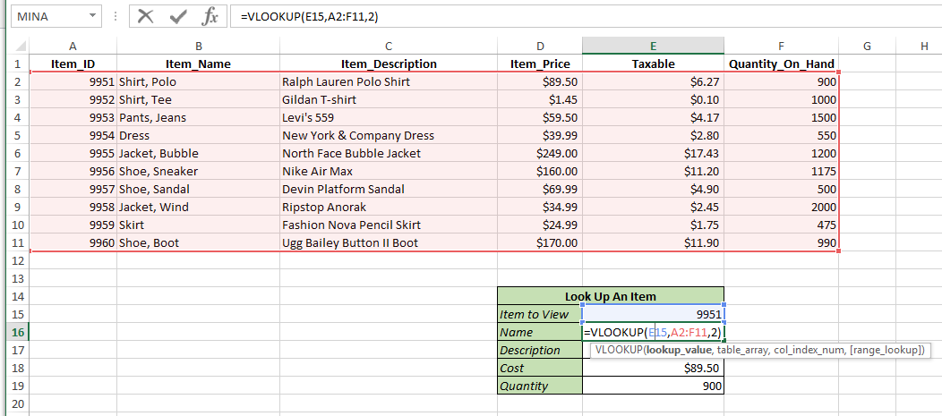Viewport: 942px width, 416px height.
Task: Select the Name label cell
Action: pyautogui.click(x=540, y=332)
